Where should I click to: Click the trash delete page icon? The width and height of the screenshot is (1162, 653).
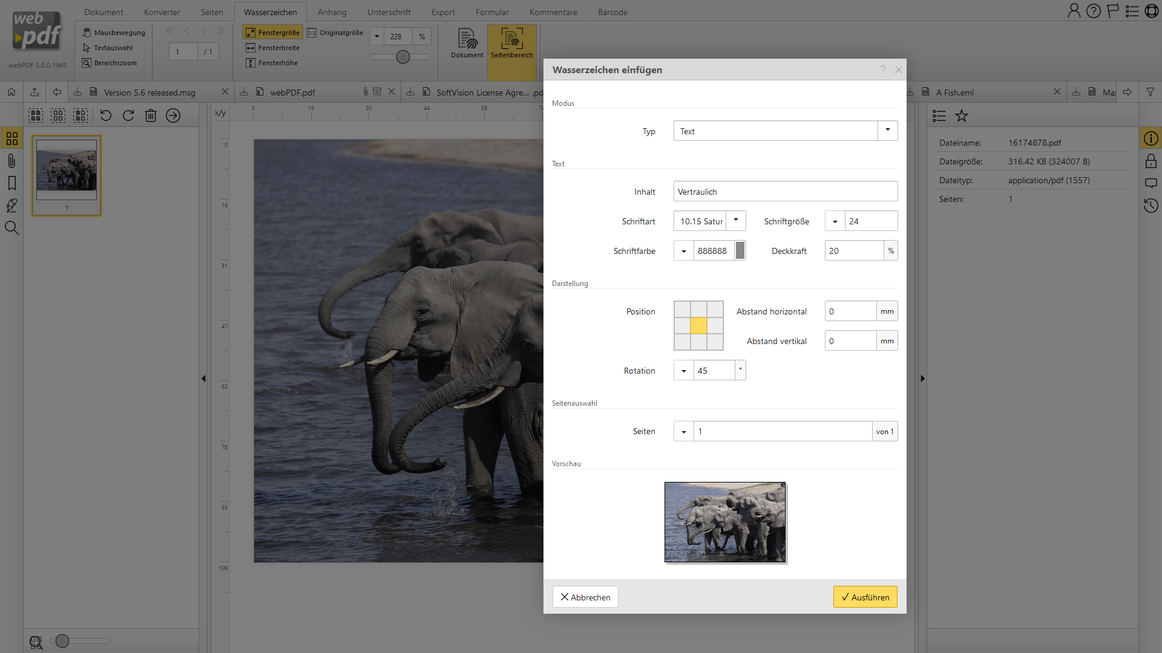pyautogui.click(x=151, y=115)
